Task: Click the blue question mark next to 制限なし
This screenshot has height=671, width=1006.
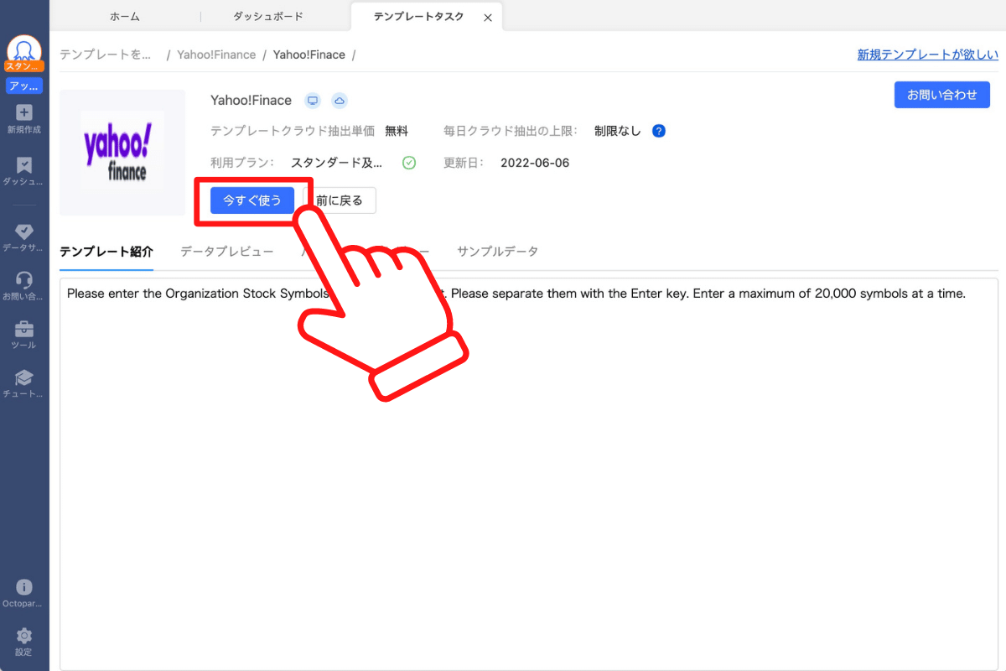Action: tap(659, 131)
